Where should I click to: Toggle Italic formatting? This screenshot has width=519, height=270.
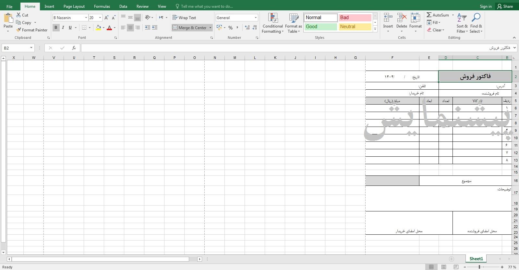[63, 28]
